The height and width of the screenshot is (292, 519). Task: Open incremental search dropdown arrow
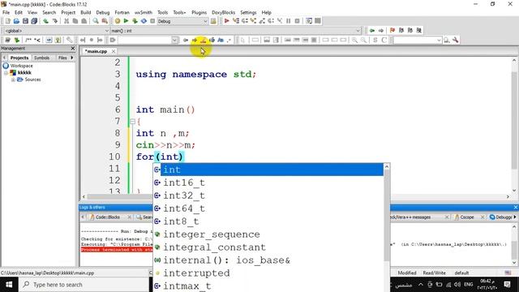175,40
